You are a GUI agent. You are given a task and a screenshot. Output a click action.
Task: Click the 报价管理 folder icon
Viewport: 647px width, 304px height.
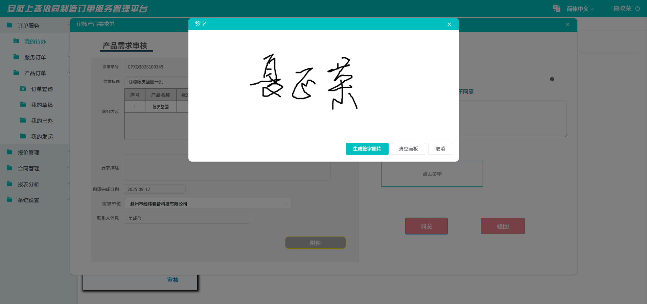point(8,152)
